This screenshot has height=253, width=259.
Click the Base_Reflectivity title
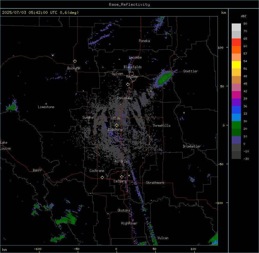[129, 5]
